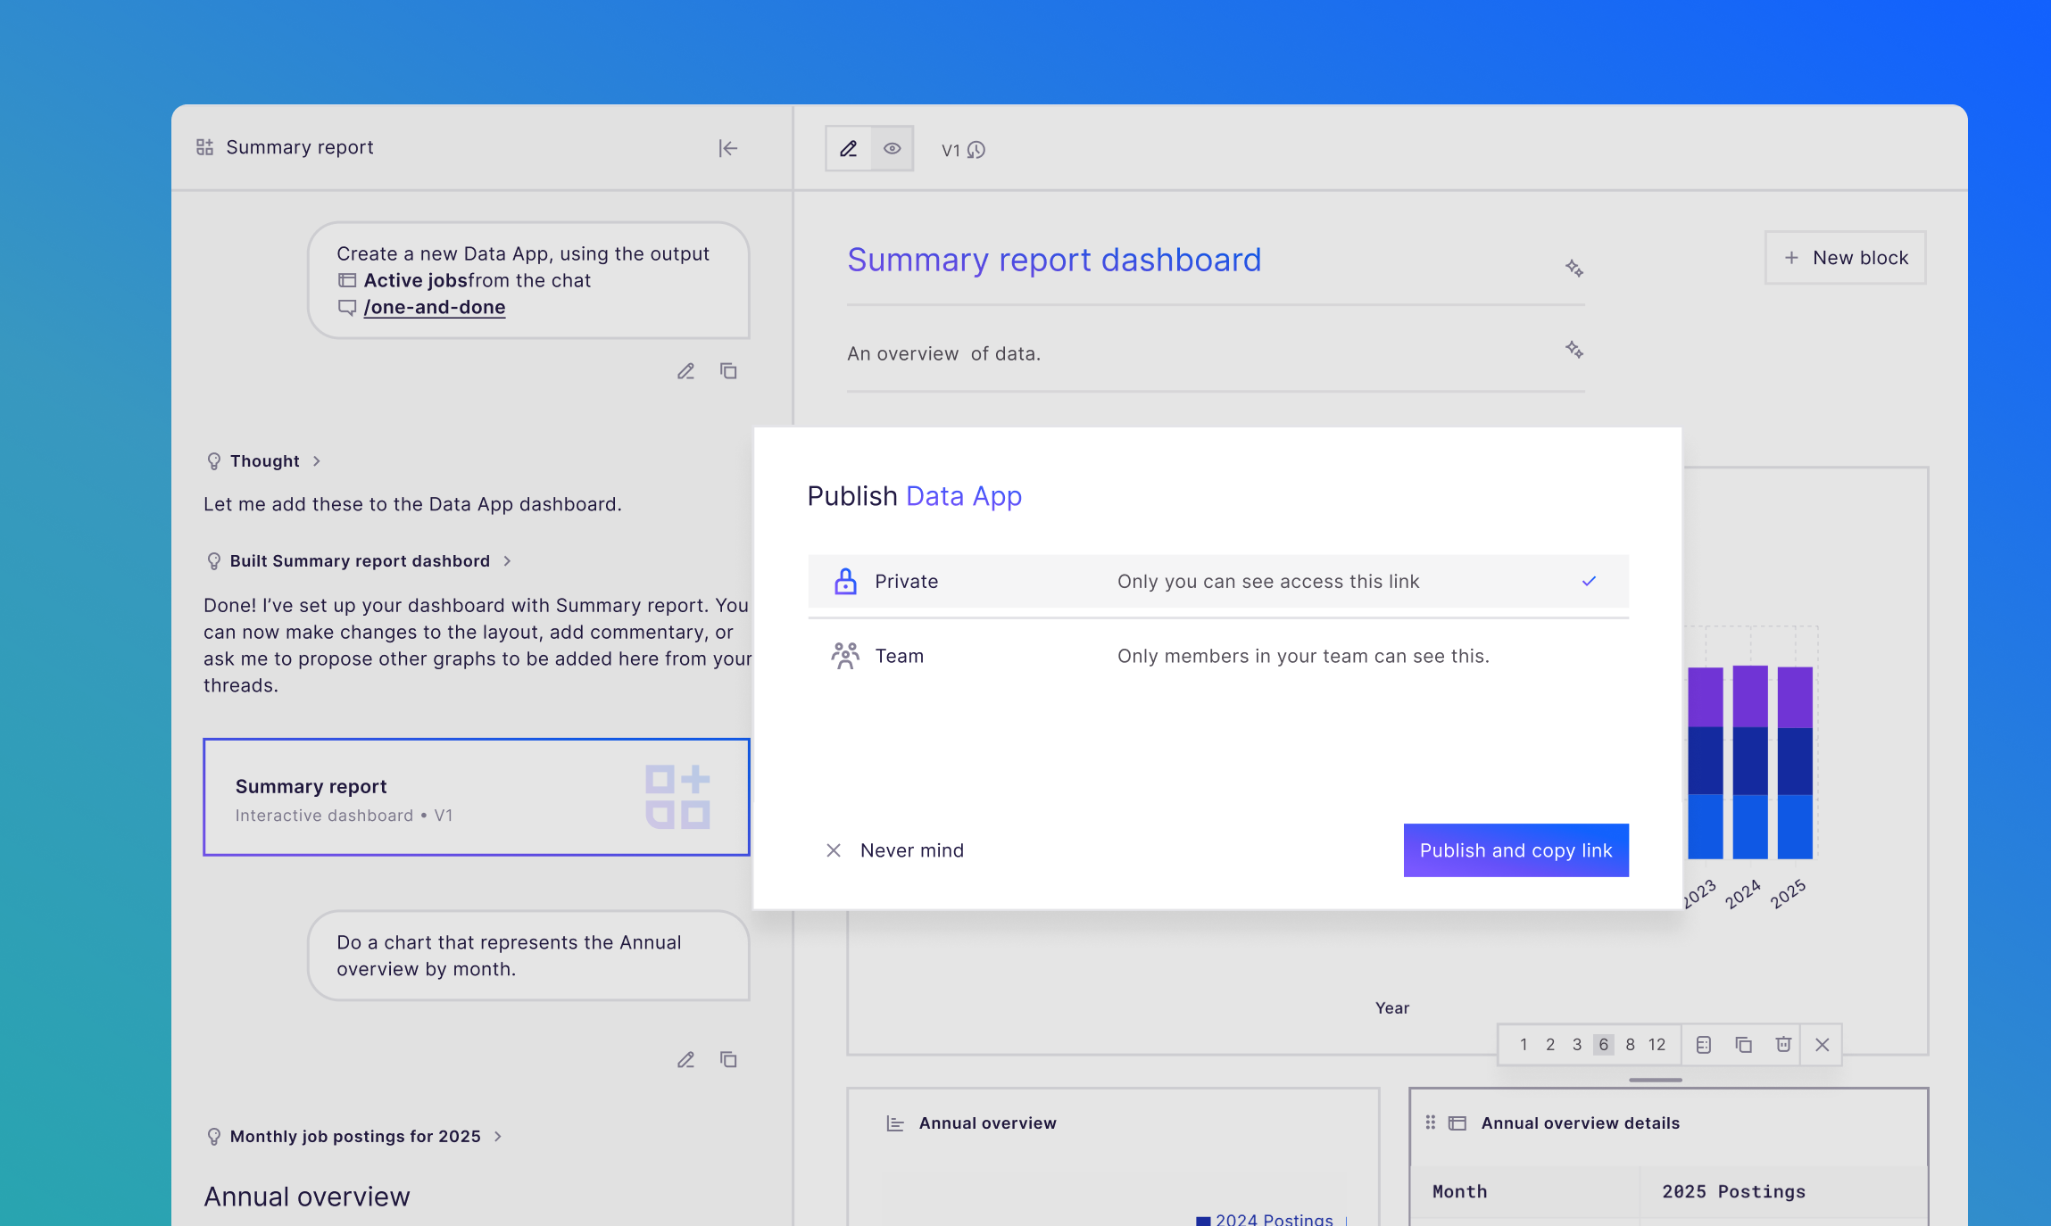Open the Summary report interactive dashboard card
Viewport: 2051px width, 1226px height.
[x=476, y=797]
